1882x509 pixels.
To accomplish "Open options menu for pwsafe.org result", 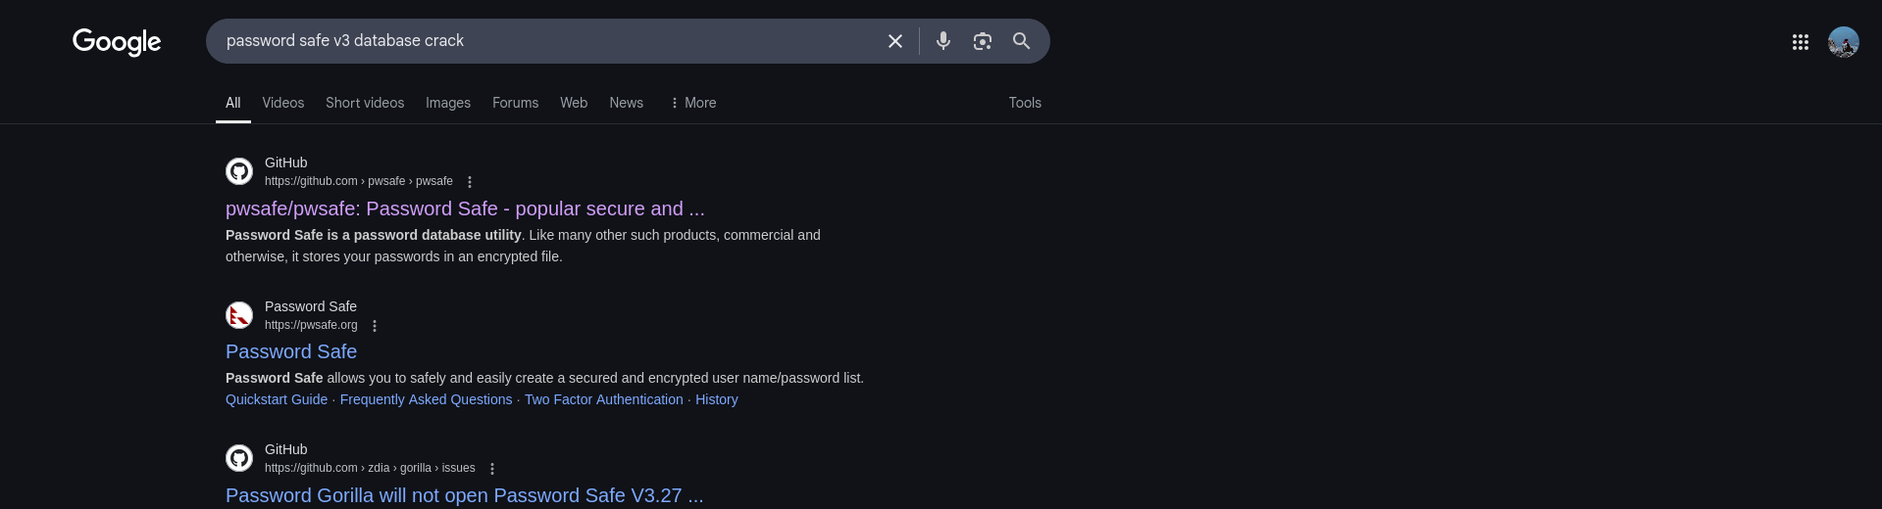I will [x=375, y=326].
